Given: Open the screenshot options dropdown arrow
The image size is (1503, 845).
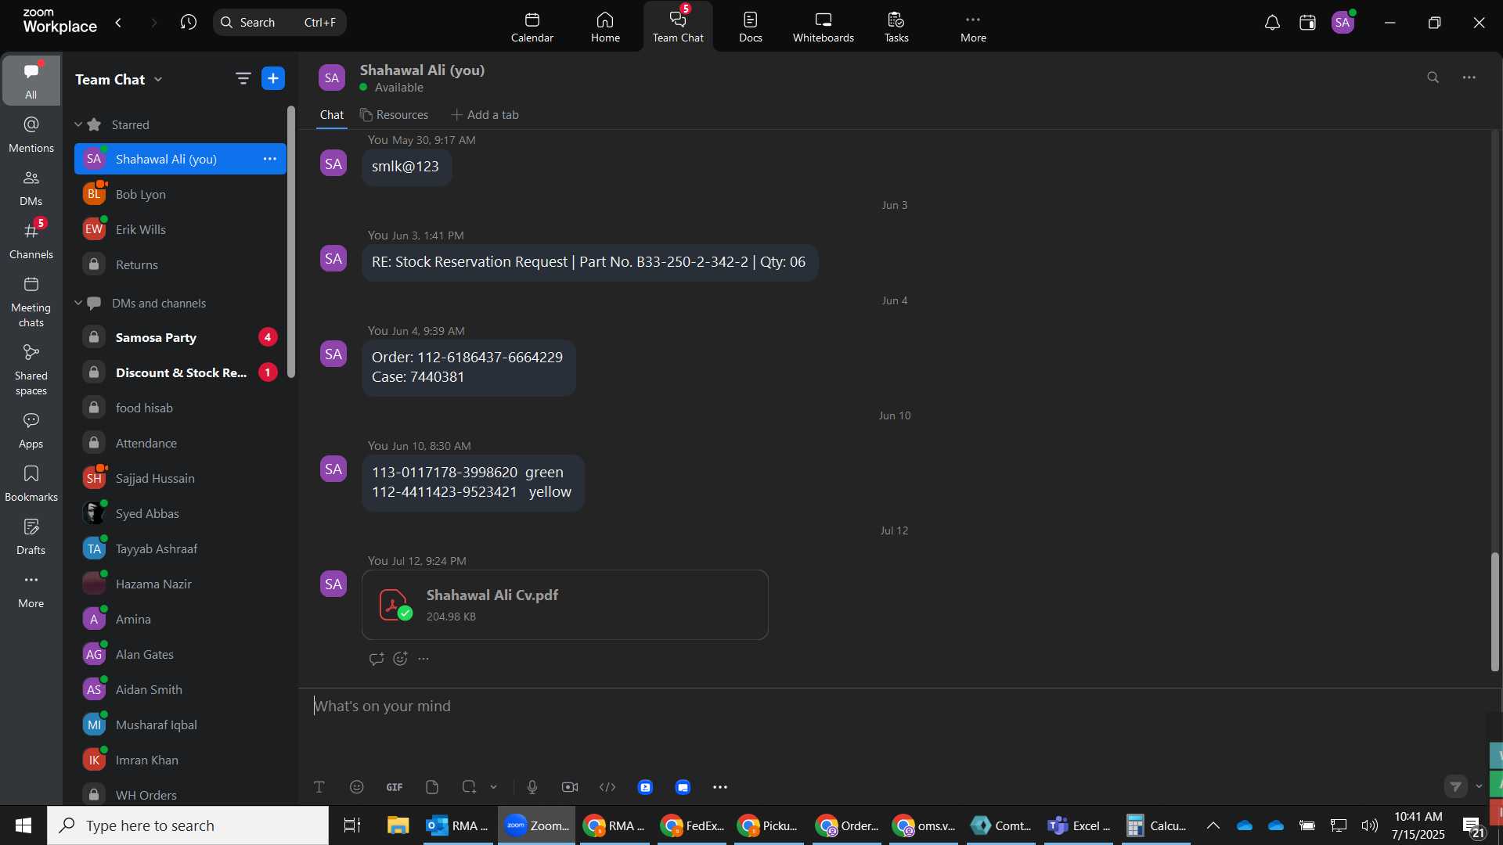Looking at the screenshot, I should pyautogui.click(x=494, y=787).
